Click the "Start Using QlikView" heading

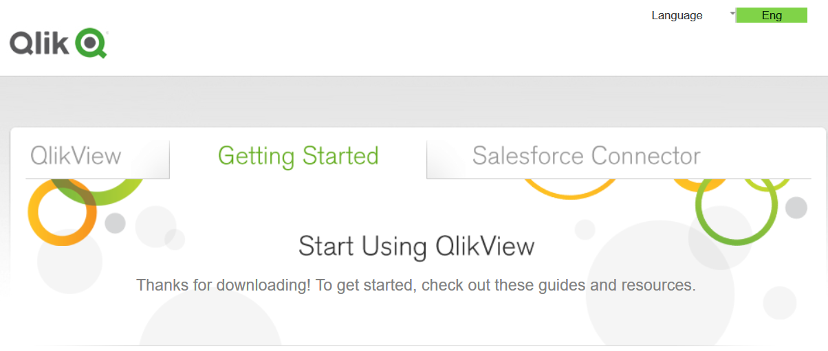(x=416, y=246)
